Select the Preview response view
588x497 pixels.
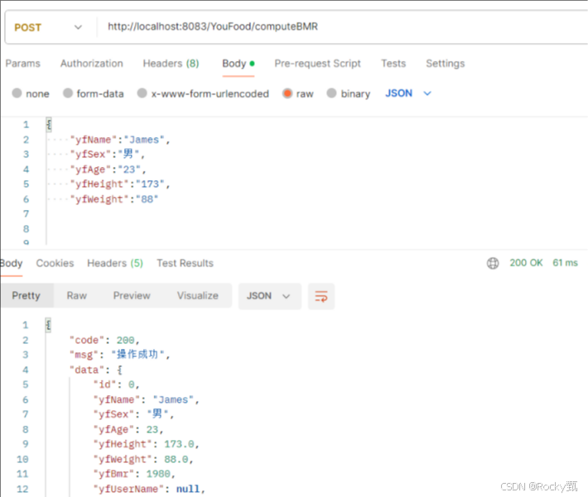pos(132,295)
